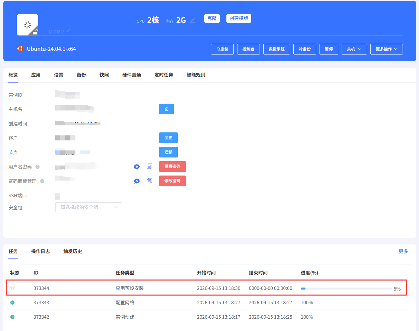Select the 快照 snapshot tab
Image resolution: width=419 pixels, height=331 pixels.
[x=104, y=75]
